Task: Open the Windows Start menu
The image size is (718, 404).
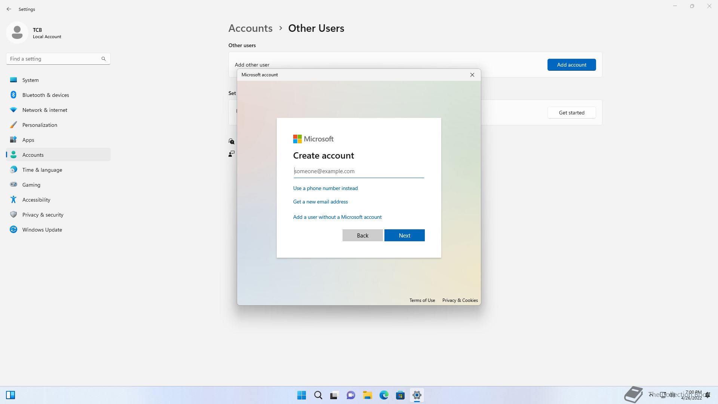Action: [x=301, y=395]
